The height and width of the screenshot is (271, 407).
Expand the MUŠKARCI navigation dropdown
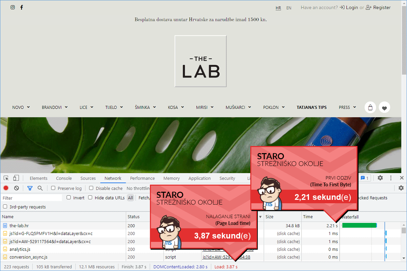pyautogui.click(x=238, y=107)
